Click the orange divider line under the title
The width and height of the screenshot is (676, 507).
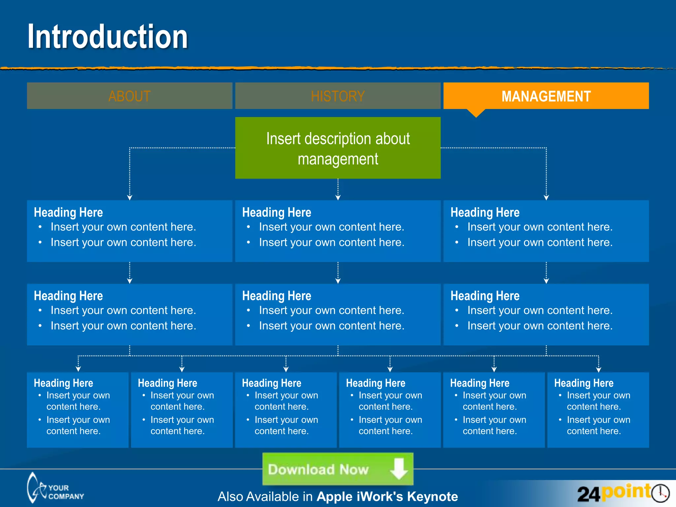(x=338, y=68)
